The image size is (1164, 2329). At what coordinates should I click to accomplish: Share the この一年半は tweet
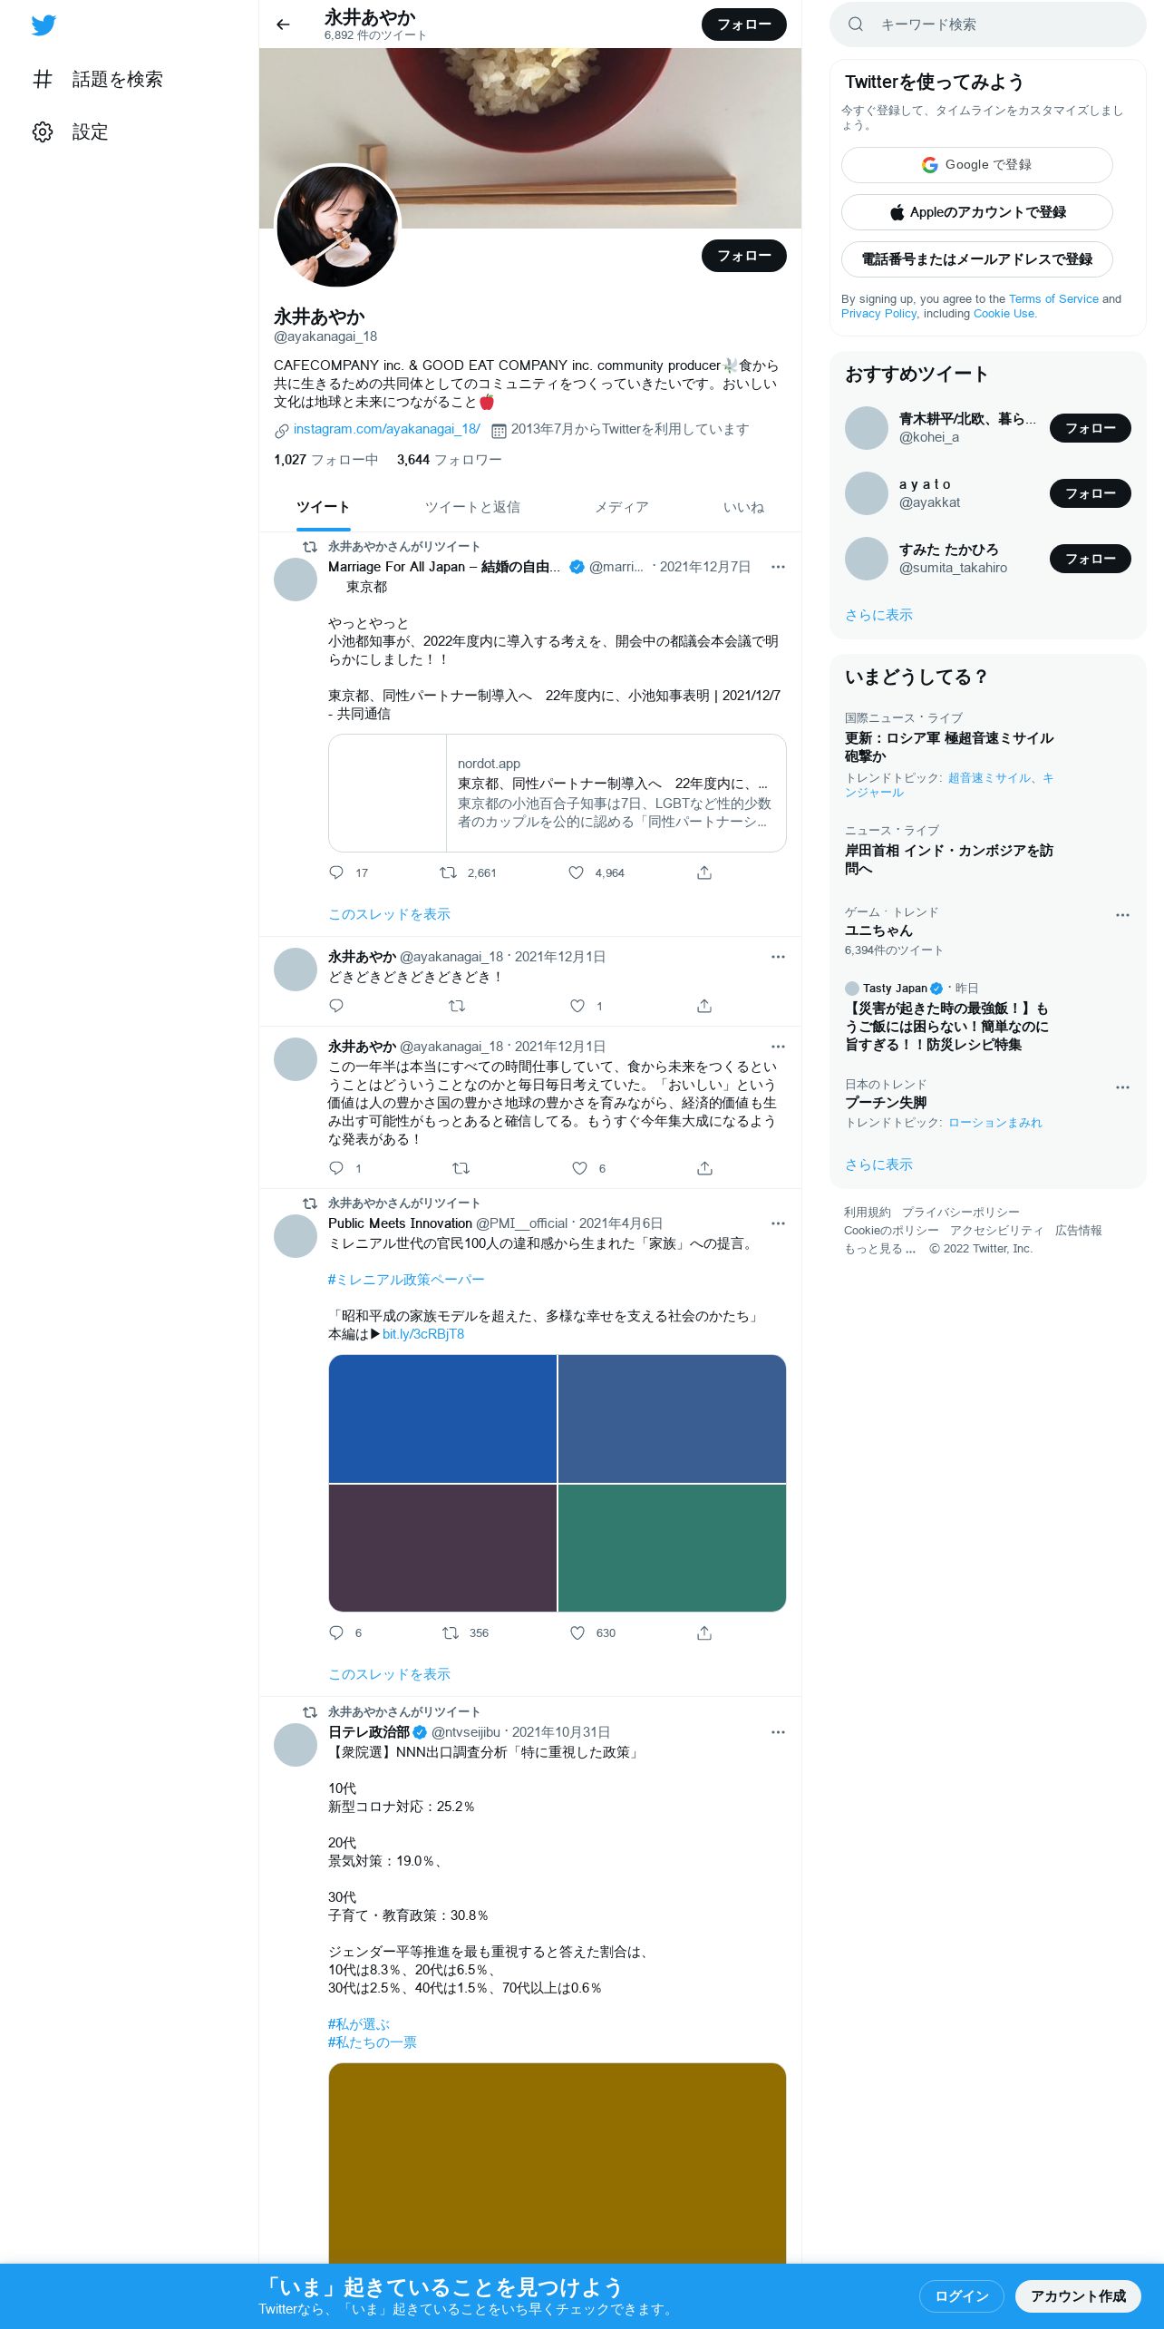(x=704, y=1168)
